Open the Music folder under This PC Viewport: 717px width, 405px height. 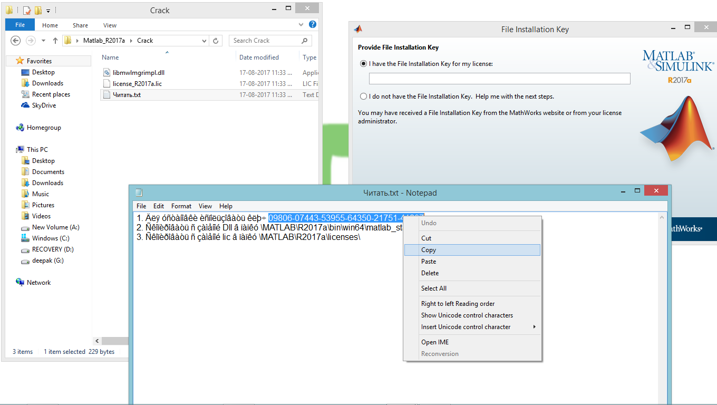tap(40, 194)
